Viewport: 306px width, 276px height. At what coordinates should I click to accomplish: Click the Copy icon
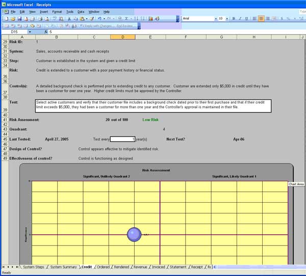tap(75, 19)
